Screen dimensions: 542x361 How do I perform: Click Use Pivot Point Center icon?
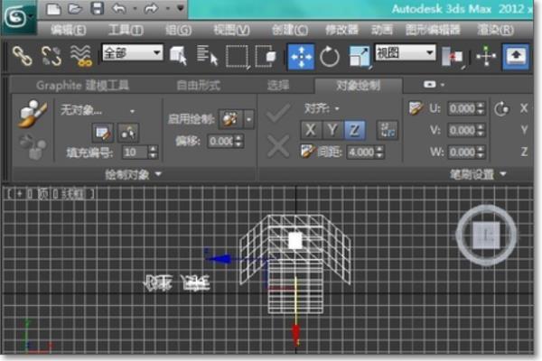click(x=453, y=57)
